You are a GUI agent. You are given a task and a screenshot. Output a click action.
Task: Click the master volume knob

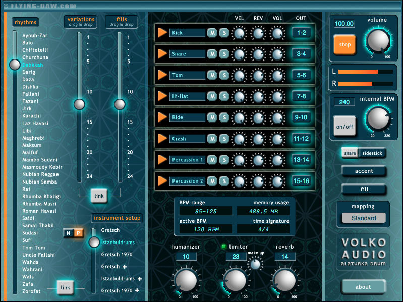tap(378, 41)
